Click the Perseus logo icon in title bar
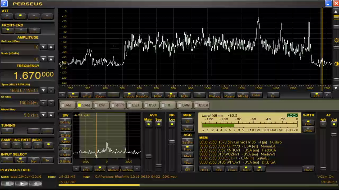The height and width of the screenshot is (190, 339). coord(4,3)
